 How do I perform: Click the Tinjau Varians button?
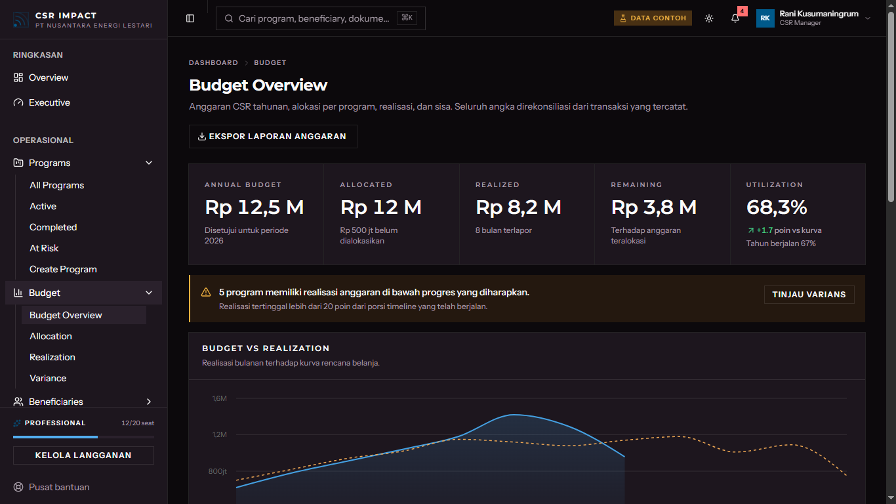pyautogui.click(x=809, y=295)
